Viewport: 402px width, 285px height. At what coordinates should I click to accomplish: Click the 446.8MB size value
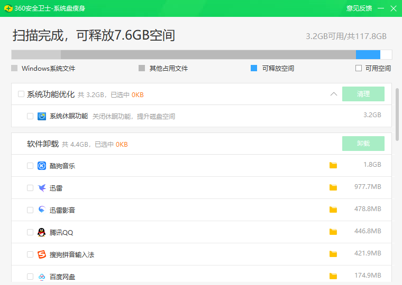tap(368, 231)
